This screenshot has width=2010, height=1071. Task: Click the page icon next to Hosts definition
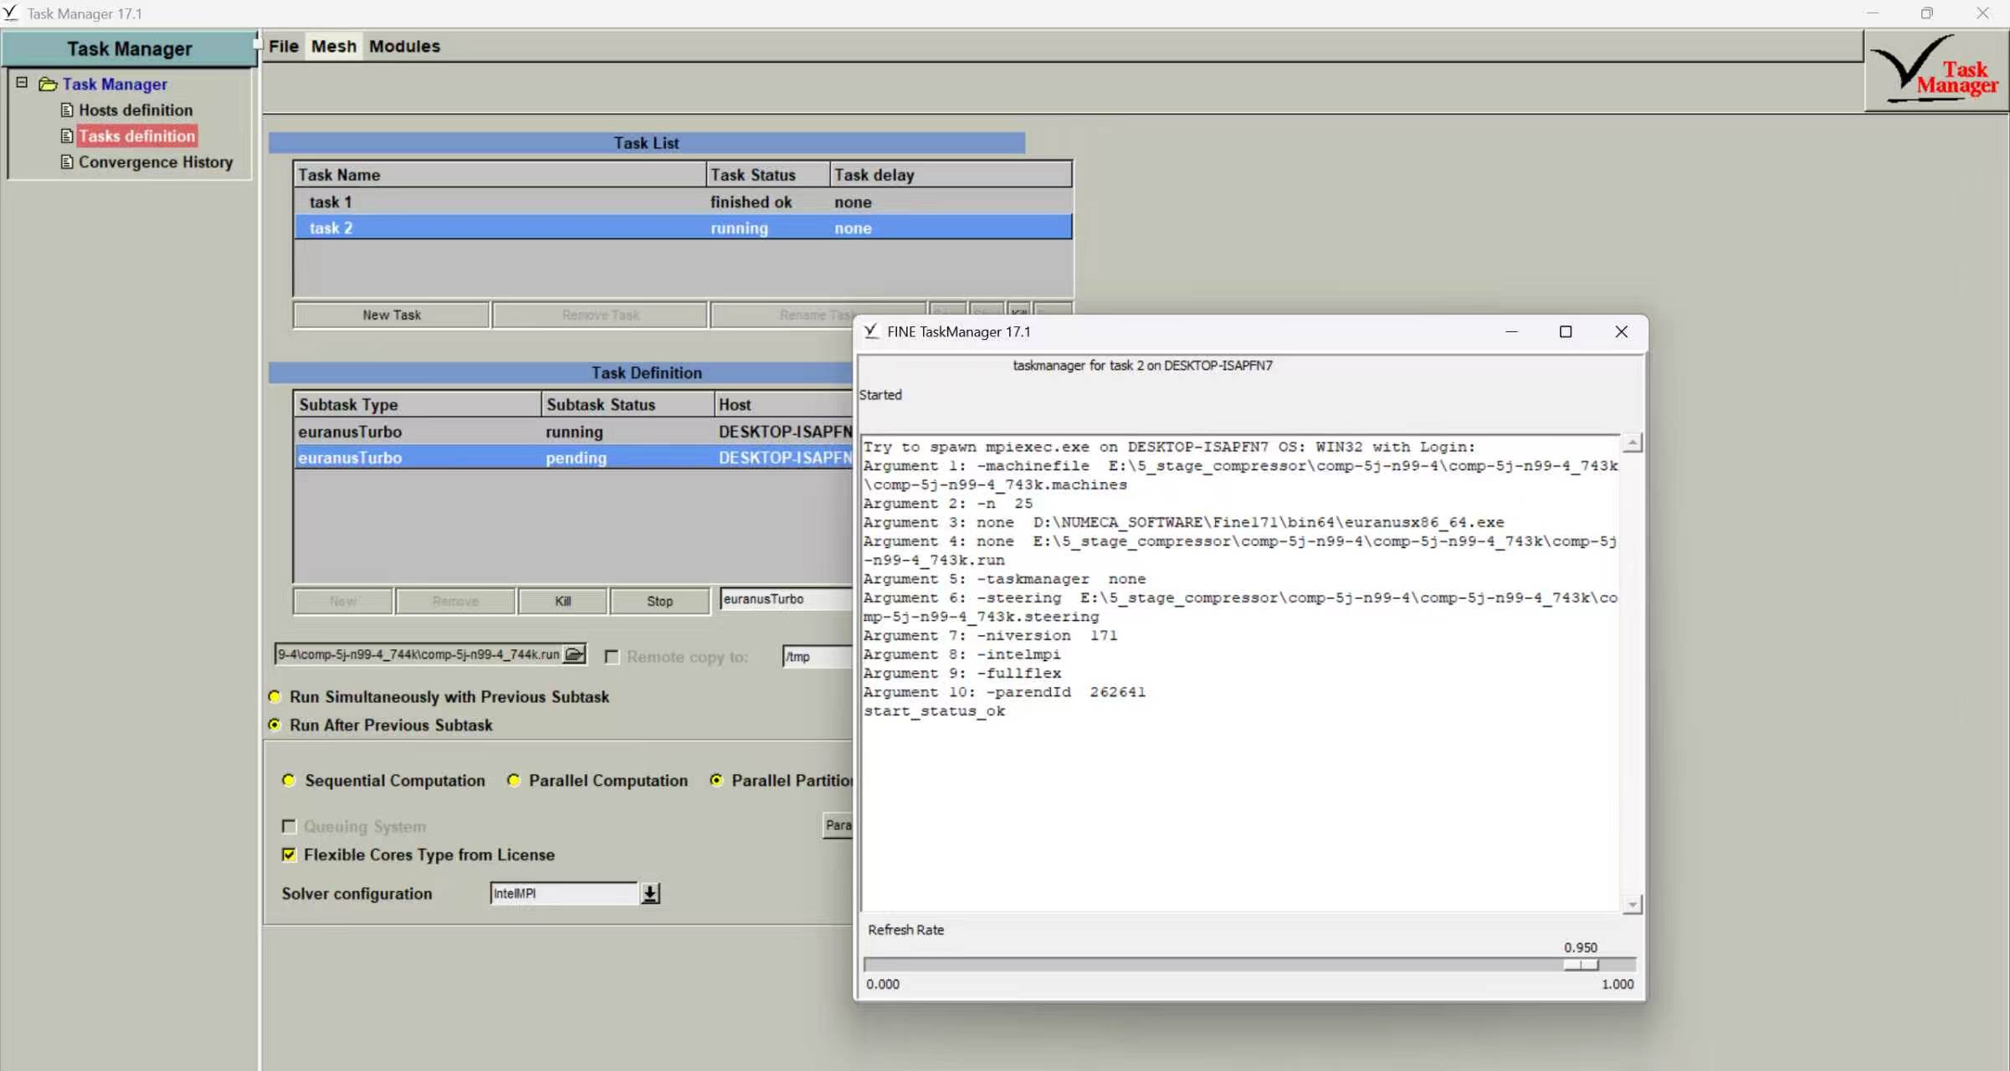[67, 110]
